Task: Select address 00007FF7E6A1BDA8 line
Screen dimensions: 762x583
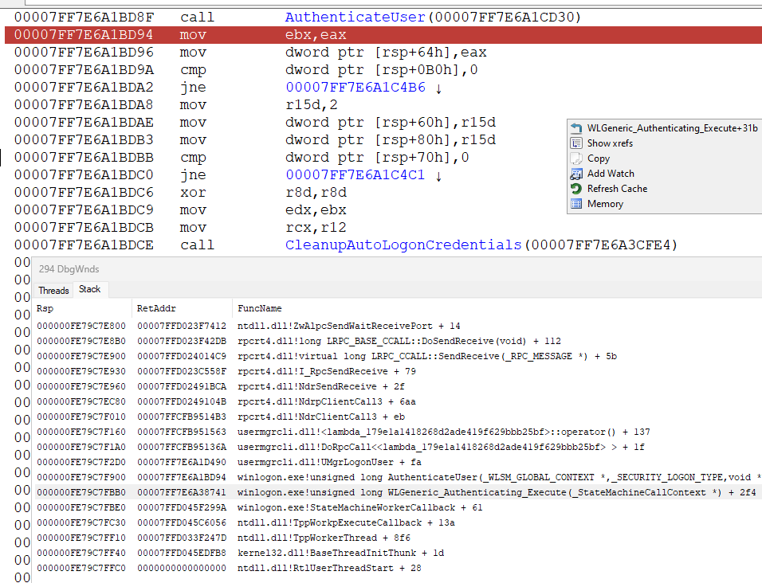Action: tap(84, 105)
